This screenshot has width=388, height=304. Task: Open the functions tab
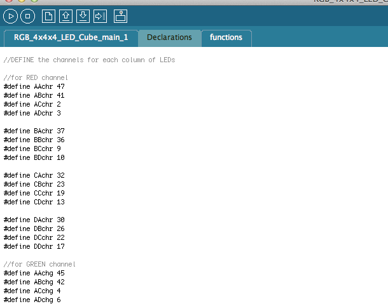226,38
